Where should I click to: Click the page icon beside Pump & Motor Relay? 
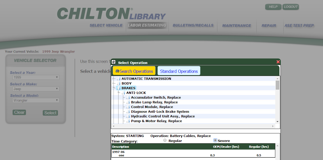(x=128, y=121)
